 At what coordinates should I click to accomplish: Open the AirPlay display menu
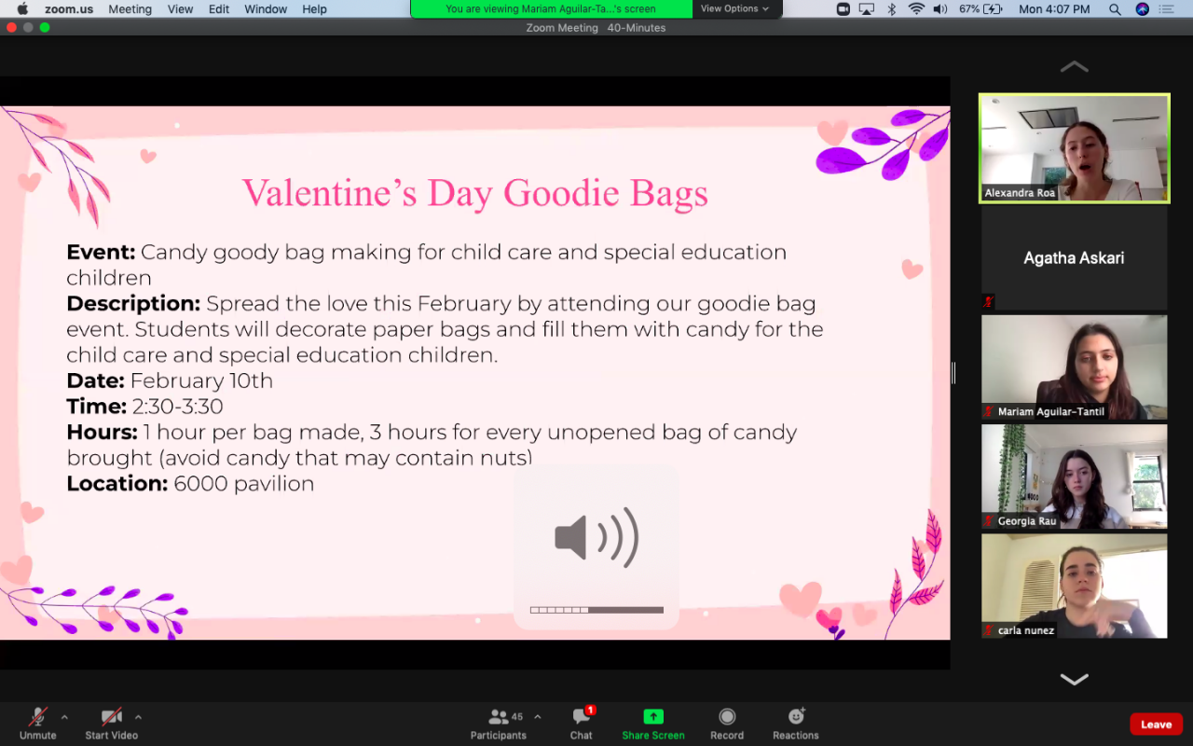(867, 9)
